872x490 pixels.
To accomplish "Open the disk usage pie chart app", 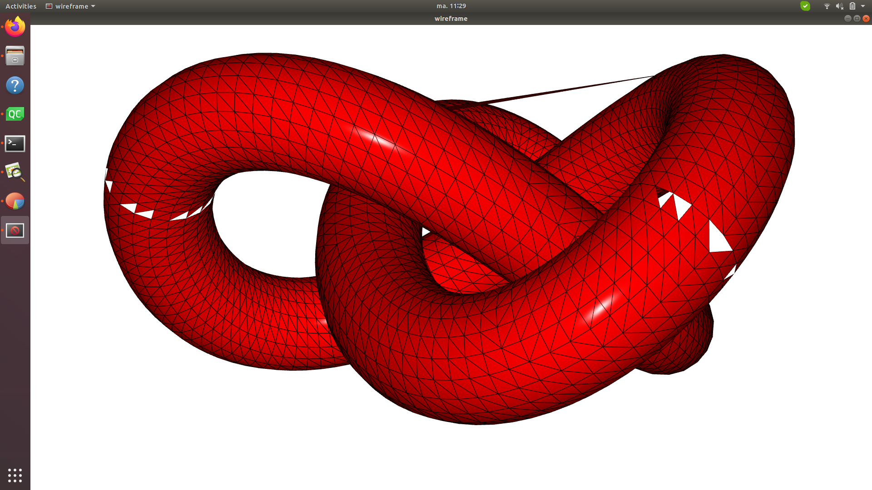I will tap(15, 201).
